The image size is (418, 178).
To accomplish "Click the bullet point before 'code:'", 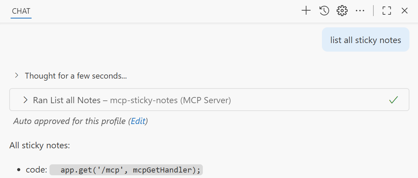I will (x=19, y=170).
